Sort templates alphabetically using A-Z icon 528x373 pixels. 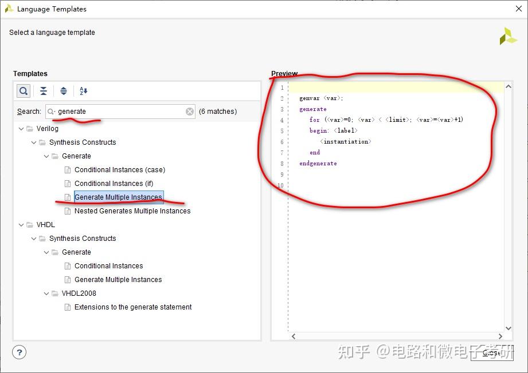(x=83, y=91)
